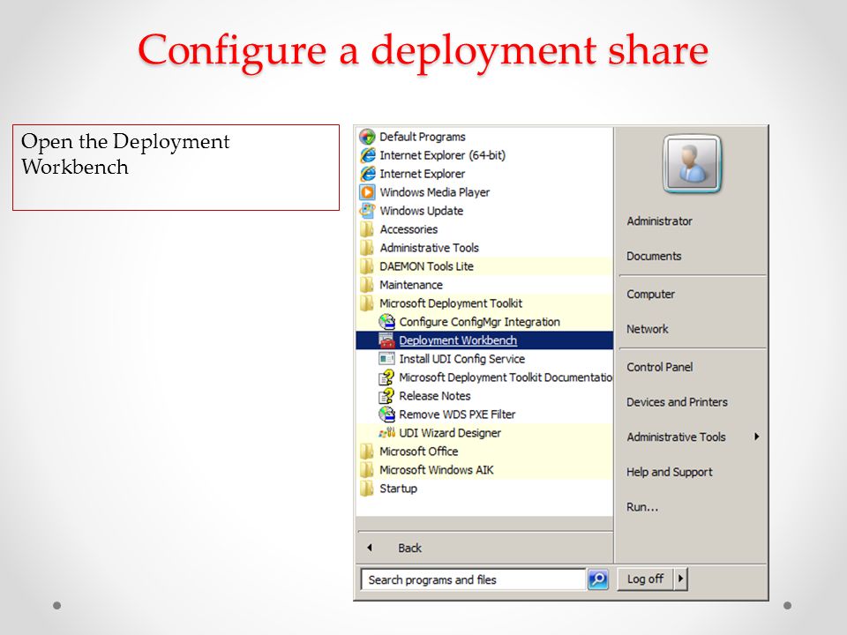
Task: Click the DAEMON Tools Lite folder icon
Action: tap(367, 266)
